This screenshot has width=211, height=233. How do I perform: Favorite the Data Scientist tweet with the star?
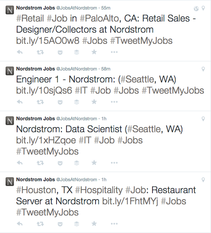point(94,163)
